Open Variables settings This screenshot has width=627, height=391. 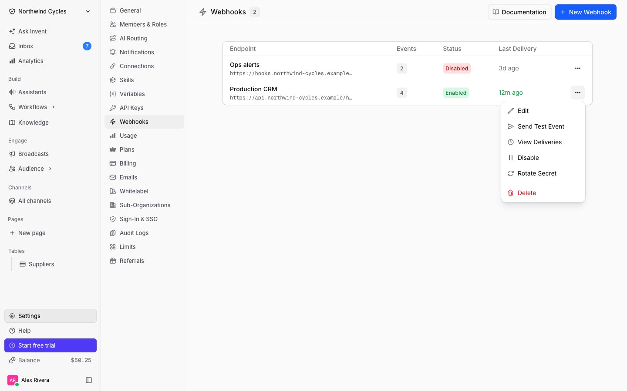(x=144, y=94)
